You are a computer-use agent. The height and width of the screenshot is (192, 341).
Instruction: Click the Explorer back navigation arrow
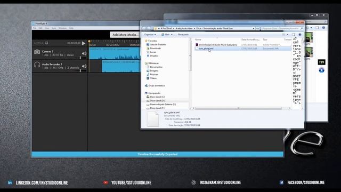pos(144,28)
